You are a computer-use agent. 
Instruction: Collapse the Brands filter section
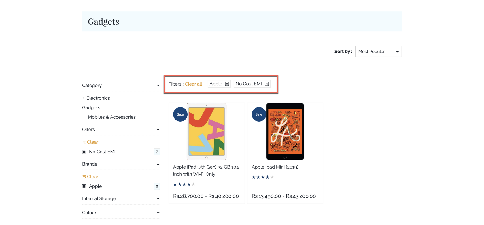[x=158, y=164]
